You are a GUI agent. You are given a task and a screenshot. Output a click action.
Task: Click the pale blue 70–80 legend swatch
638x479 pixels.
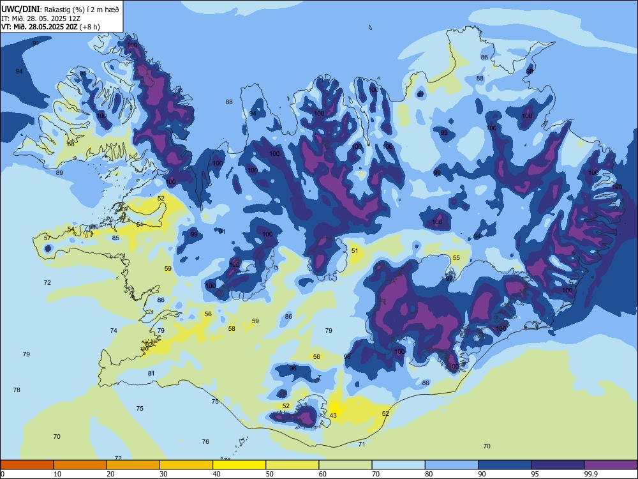pyautogui.click(x=398, y=465)
